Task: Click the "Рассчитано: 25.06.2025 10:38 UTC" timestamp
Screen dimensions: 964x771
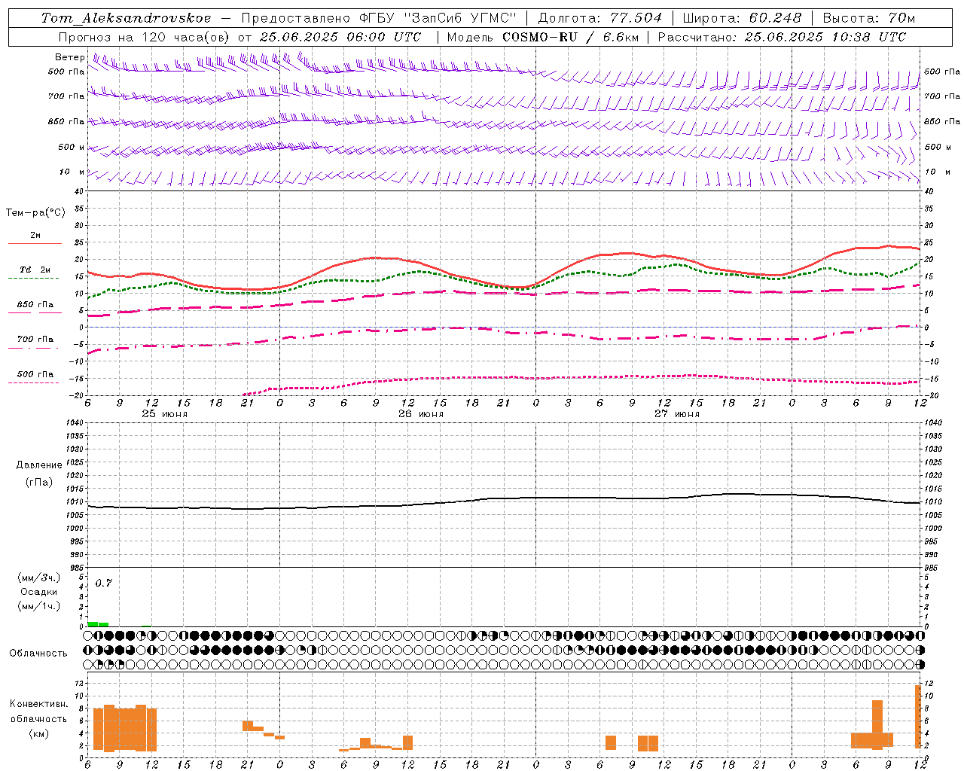Action: click(782, 37)
